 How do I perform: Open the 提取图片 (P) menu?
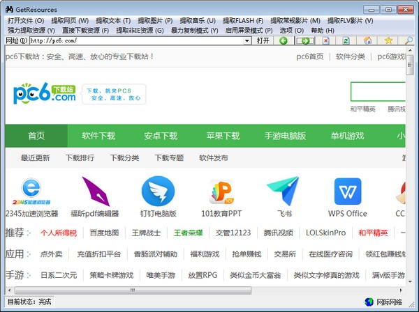pyautogui.click(x=155, y=20)
